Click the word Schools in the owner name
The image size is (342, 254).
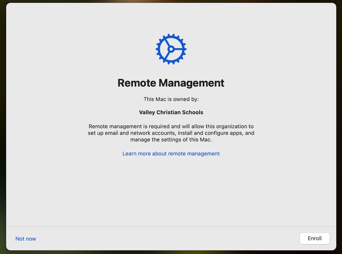pyautogui.click(x=193, y=112)
